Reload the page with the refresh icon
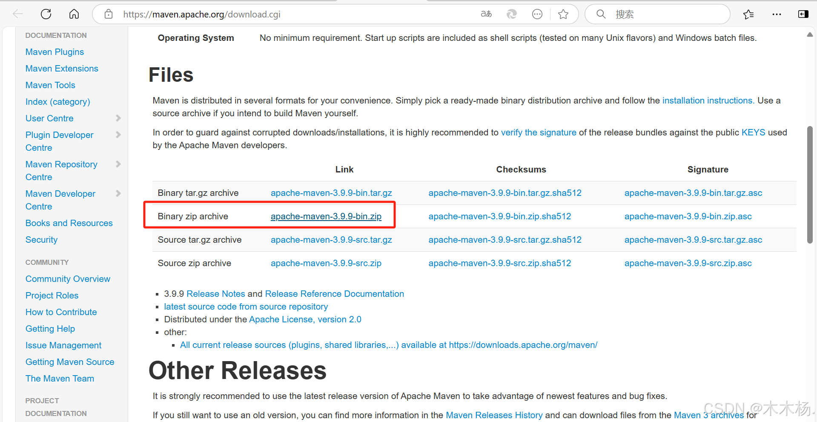The image size is (817, 422). [x=46, y=14]
